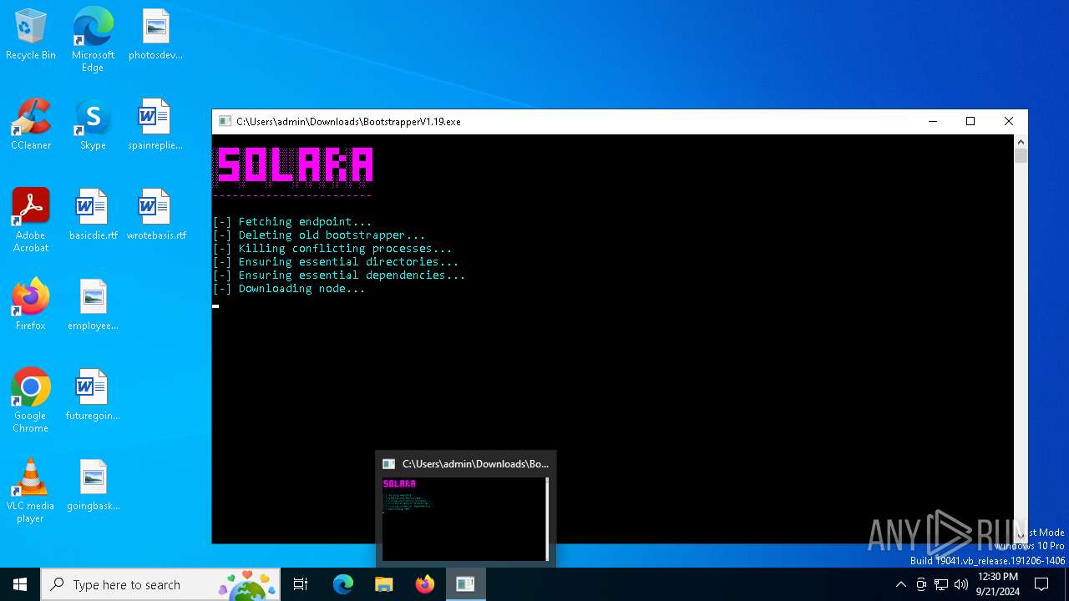Viewport: 1069px width, 601px height.
Task: Open Task View from the taskbar
Action: pos(301,584)
